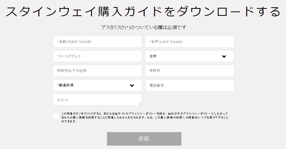The width and height of the screenshot is (286, 149).
Task: Select the 名字 (LAST NAME) field
Action: [189, 42]
